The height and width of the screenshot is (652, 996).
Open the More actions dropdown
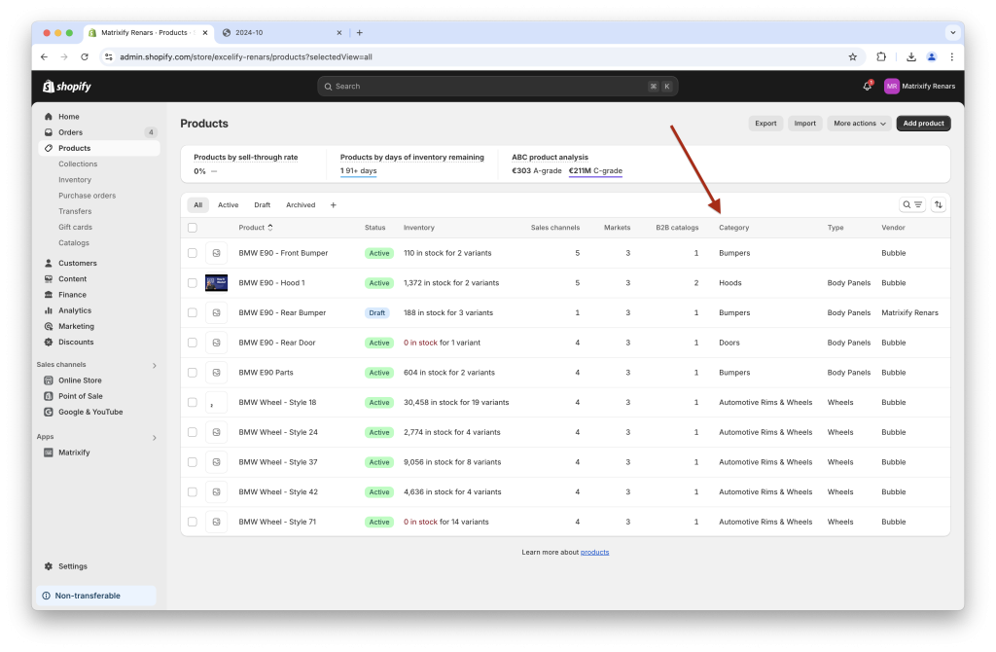coord(858,123)
